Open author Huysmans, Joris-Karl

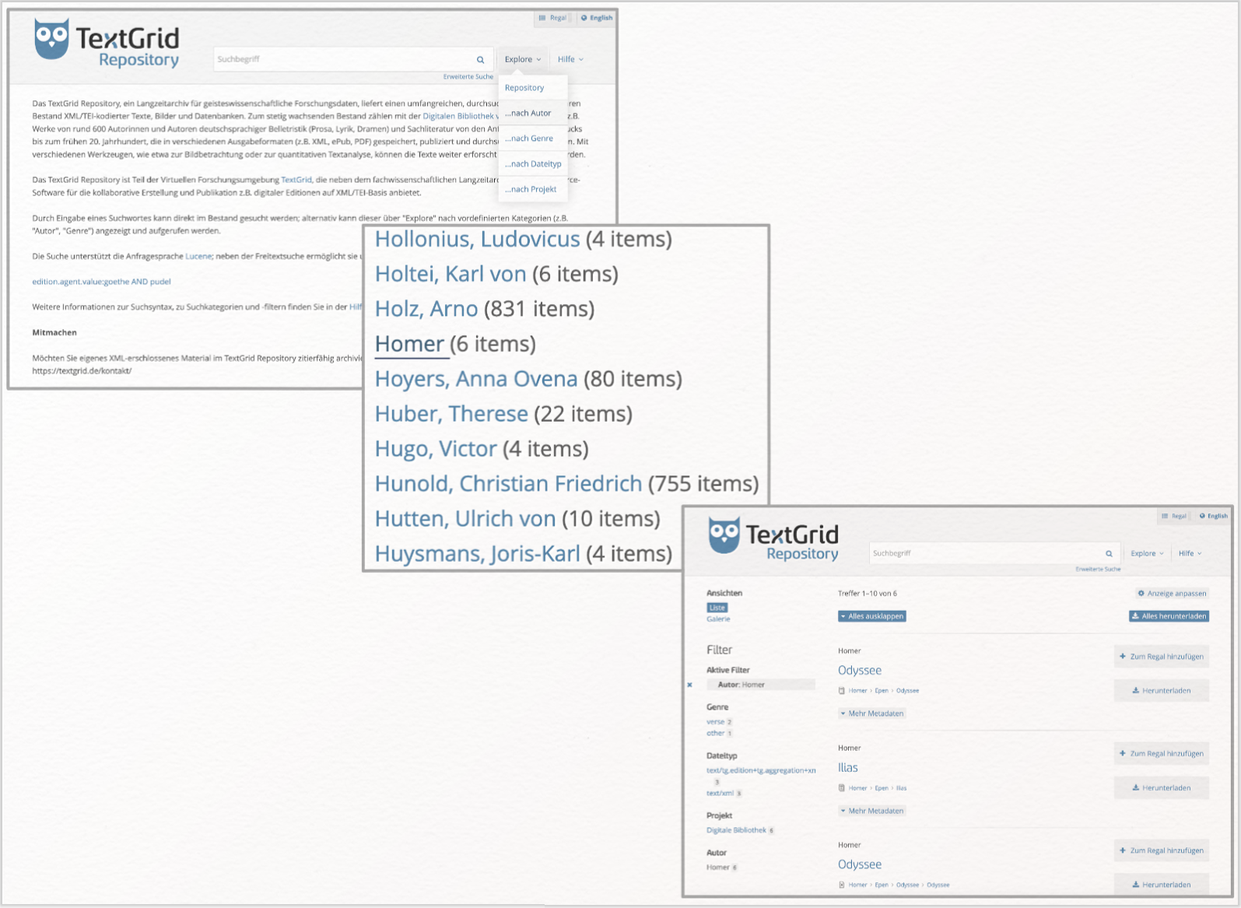478,554
